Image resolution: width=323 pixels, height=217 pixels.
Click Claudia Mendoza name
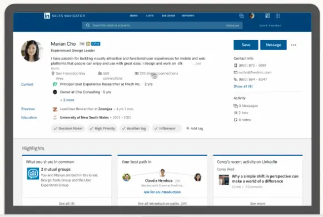point(158,180)
